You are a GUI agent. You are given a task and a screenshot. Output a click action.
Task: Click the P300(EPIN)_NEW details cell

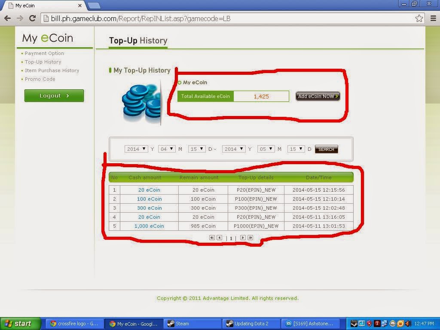coord(256,208)
